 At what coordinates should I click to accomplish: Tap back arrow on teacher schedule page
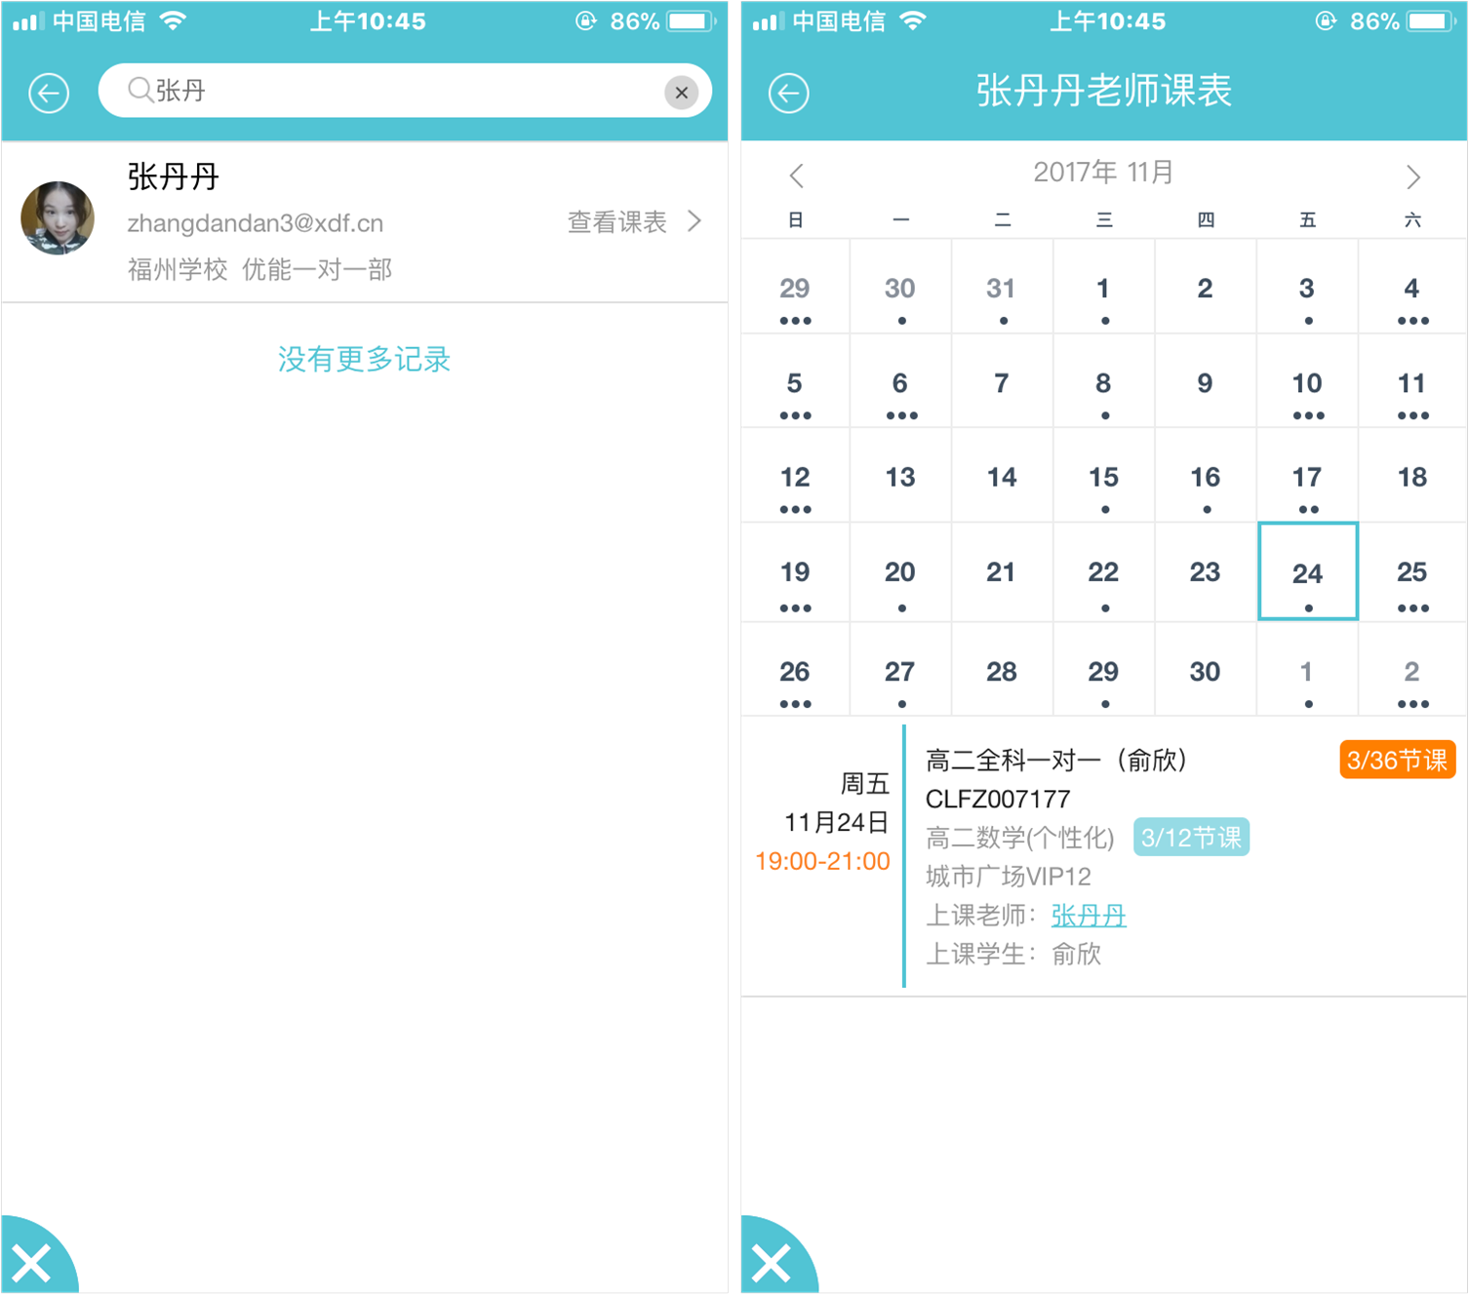point(788,94)
